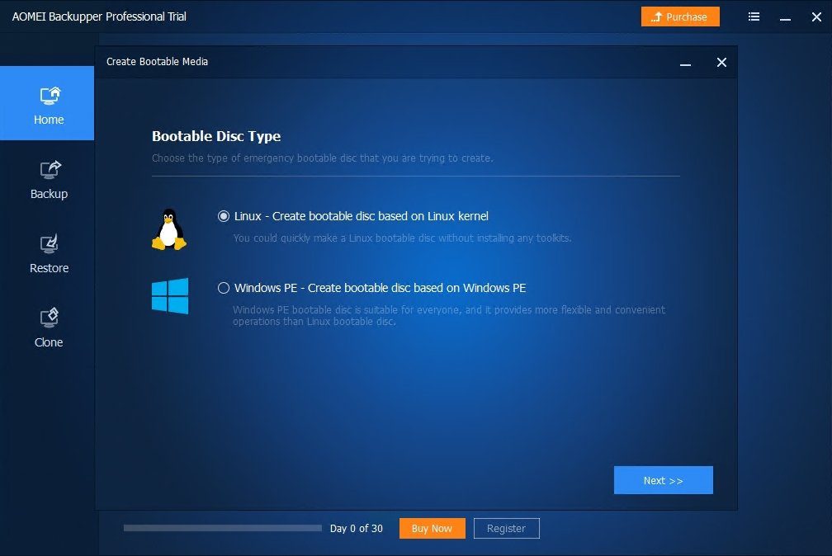This screenshot has width=832, height=556.
Task: Close the Create Bootable Media dialog
Action: click(721, 63)
